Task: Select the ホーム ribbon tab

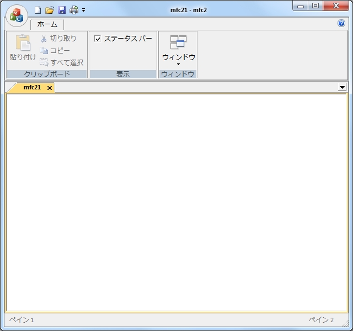Action: click(x=47, y=24)
